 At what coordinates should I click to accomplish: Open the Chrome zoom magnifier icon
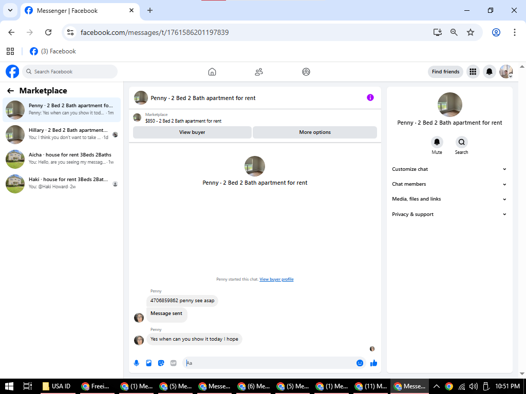[x=454, y=32]
